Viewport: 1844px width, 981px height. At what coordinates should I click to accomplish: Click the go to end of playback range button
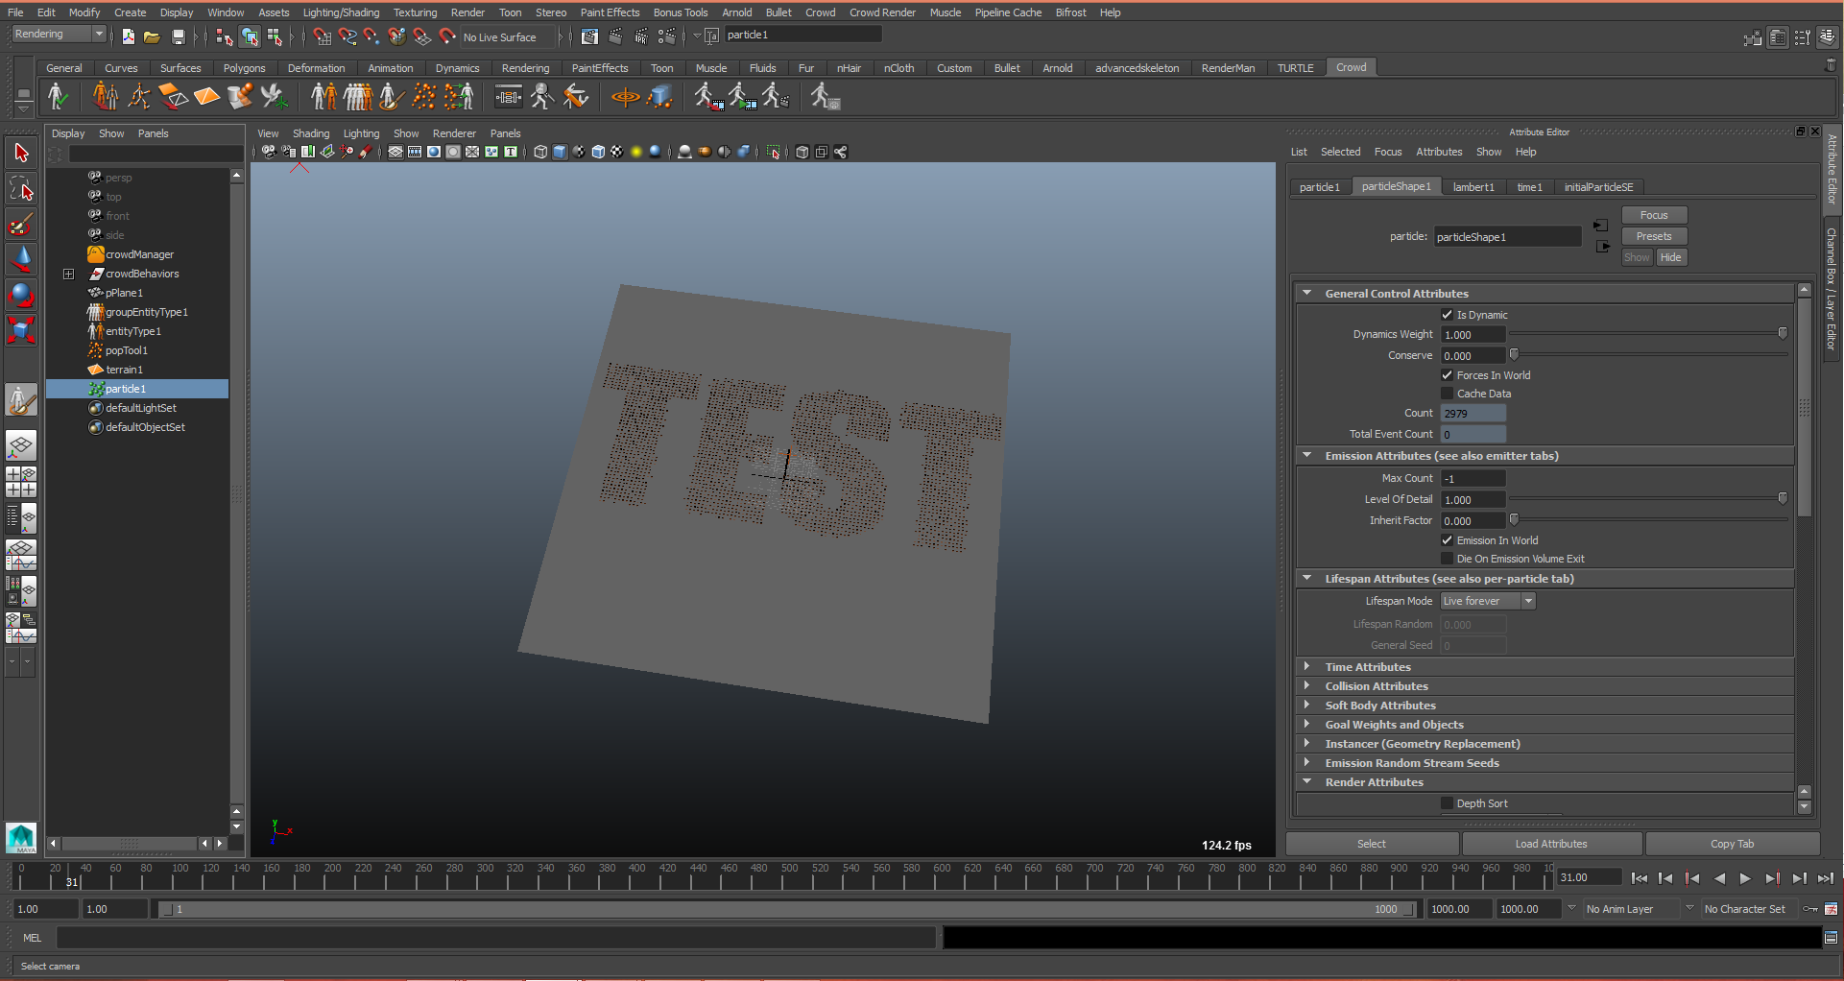click(x=1825, y=878)
